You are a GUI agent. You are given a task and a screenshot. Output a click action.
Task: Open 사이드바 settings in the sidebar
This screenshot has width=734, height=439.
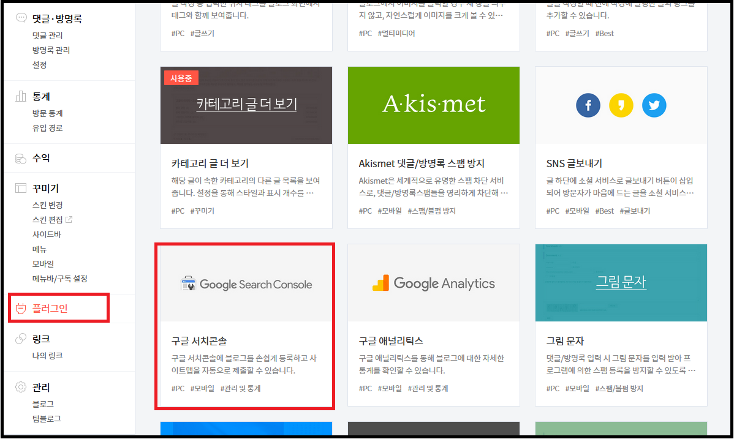[47, 234]
